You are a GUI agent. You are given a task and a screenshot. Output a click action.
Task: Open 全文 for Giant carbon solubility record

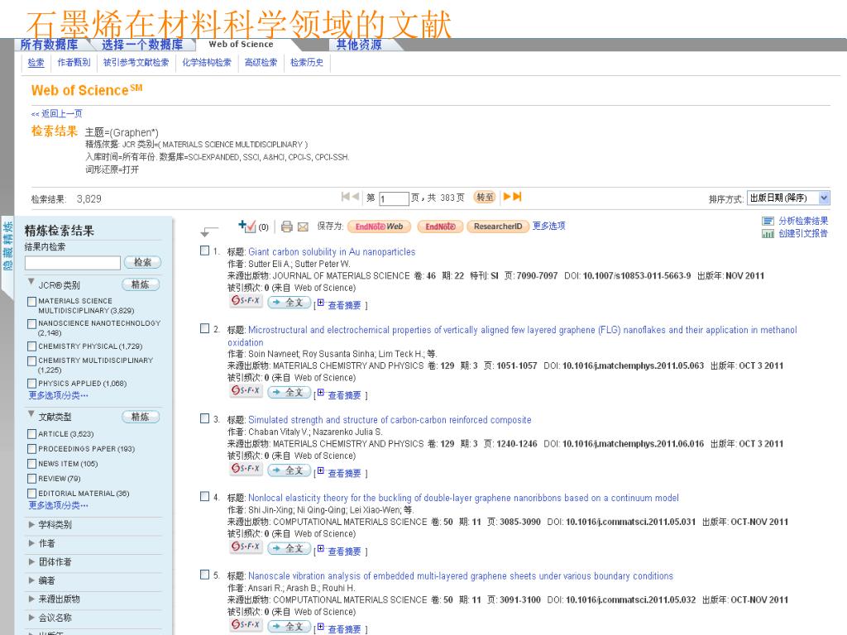tap(289, 303)
